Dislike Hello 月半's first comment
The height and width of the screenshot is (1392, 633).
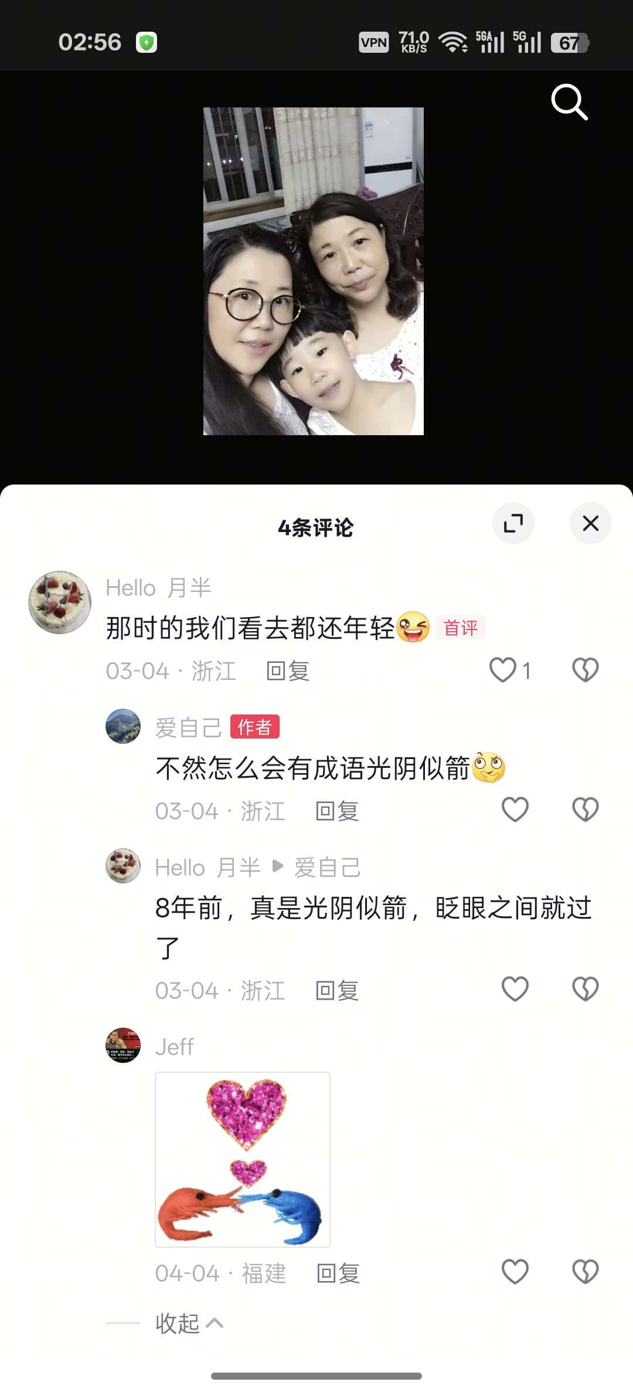click(585, 670)
